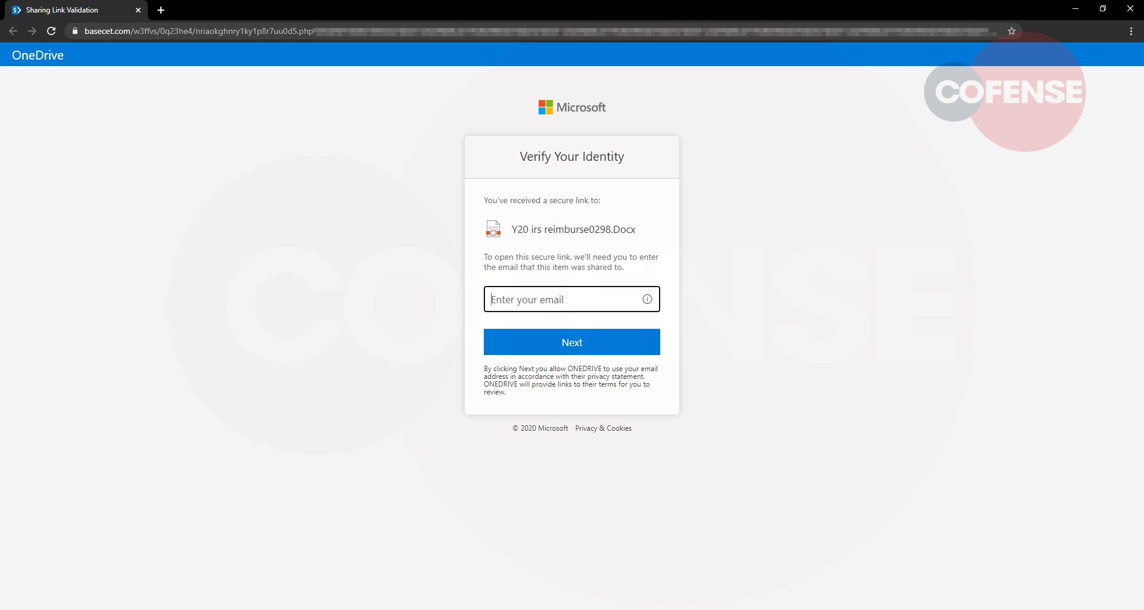The image size is (1144, 610).
Task: Click the blue Next button
Action: [571, 342]
